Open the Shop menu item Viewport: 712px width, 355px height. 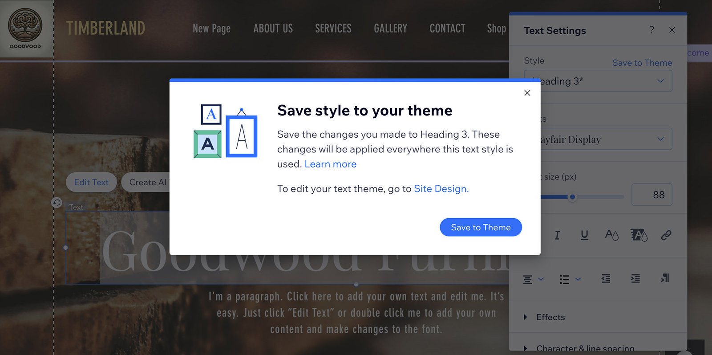(x=497, y=28)
